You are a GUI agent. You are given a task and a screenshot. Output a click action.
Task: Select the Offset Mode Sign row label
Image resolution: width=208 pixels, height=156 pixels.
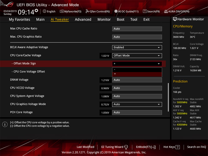pyautogui.click(x=24, y=64)
